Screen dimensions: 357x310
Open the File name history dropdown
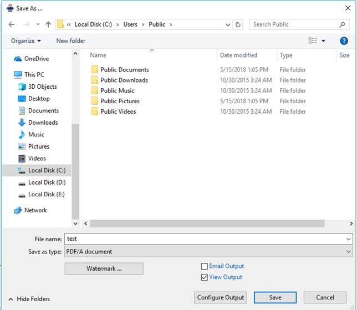tap(348, 239)
